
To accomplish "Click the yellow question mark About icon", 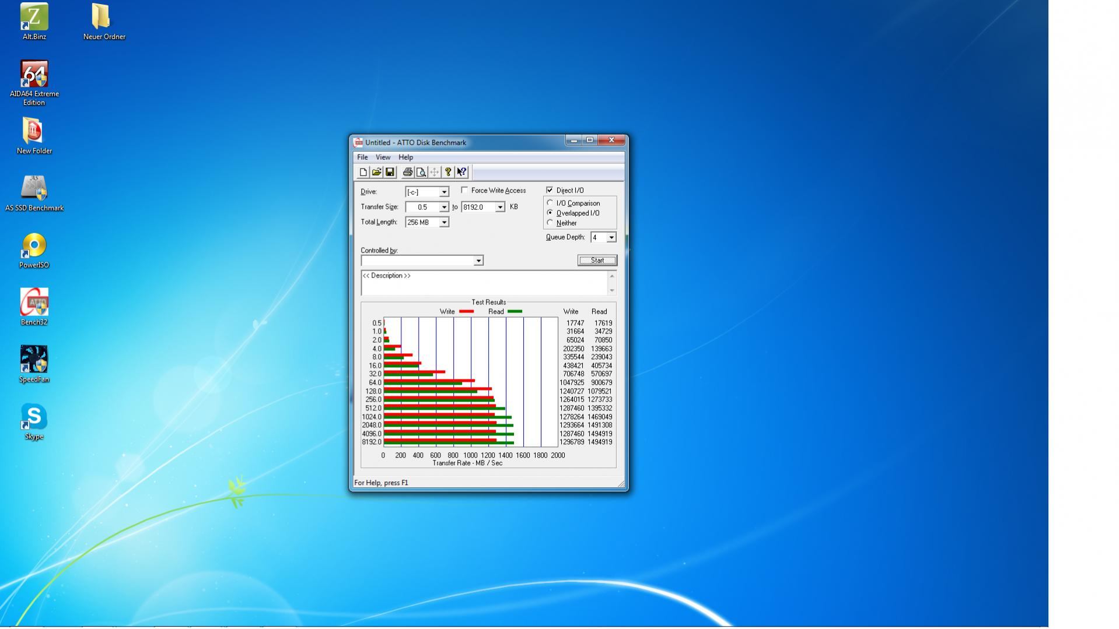I will pyautogui.click(x=447, y=172).
